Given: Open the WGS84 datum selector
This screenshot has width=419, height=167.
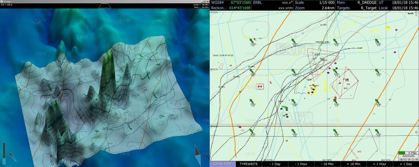Looking at the screenshot, I should point(217,2).
